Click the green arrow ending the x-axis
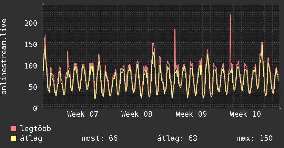Image resolution: width=284 pixels, height=148 pixels. coord(280,108)
